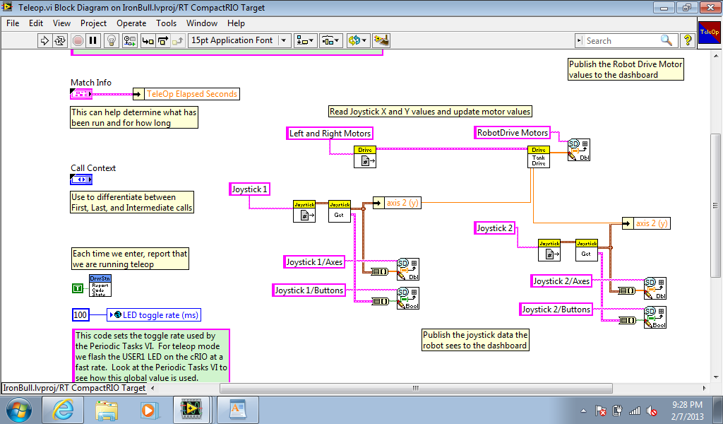723x424 pixels.
Task: Click the Abort Execution stop button
Action: [x=78, y=40]
